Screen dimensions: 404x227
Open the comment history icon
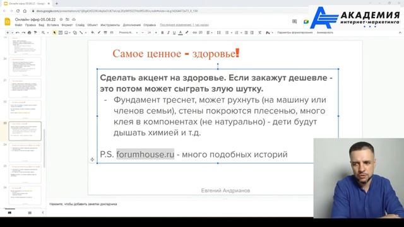[294, 21]
